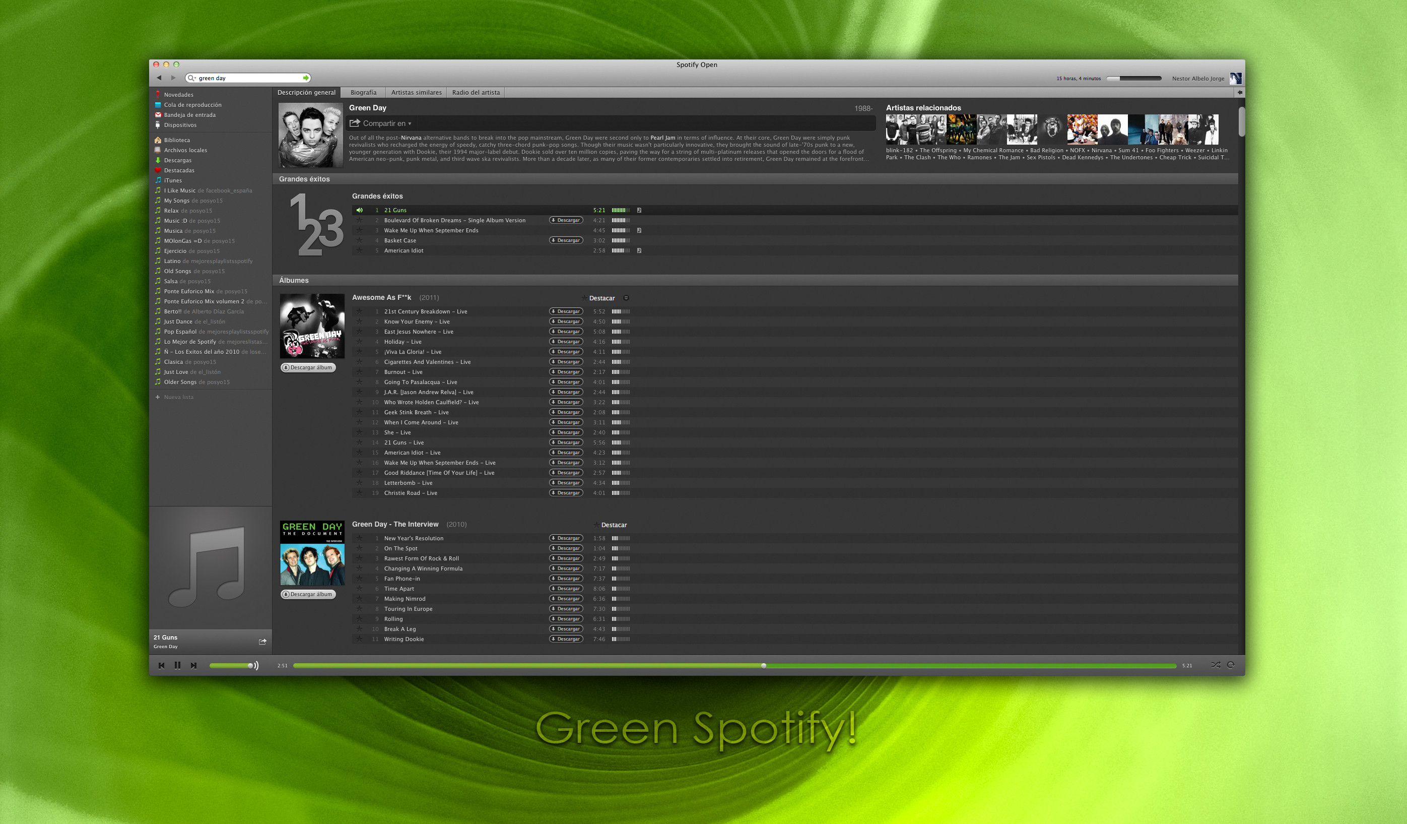The image size is (1407, 824).
Task: Collapse the right panel arrow near tabs
Action: [x=1239, y=93]
